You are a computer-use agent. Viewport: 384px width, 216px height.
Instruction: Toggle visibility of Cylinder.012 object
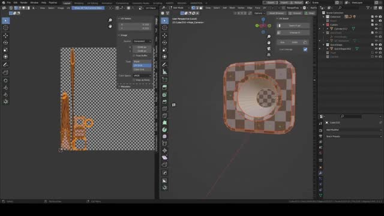click(x=376, y=29)
